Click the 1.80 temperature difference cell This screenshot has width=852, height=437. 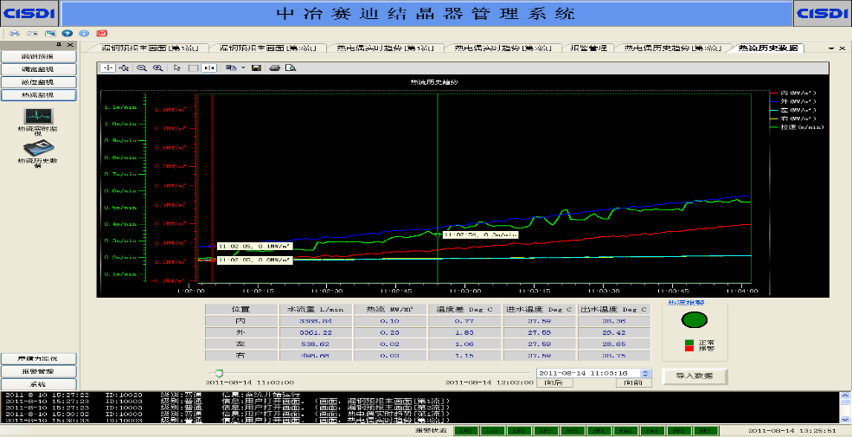point(464,332)
